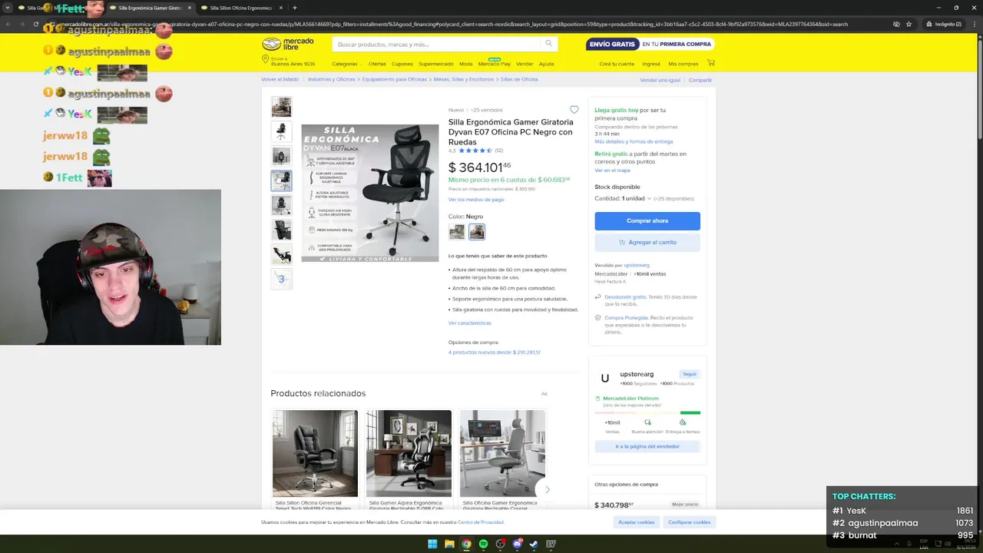Viewport: 983px width, 553px height.
Task: Click the browser reload button
Action: point(35,24)
